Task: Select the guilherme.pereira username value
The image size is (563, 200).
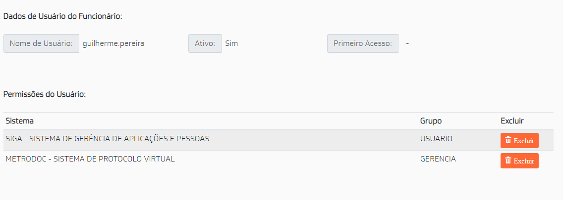Action: 113,43
